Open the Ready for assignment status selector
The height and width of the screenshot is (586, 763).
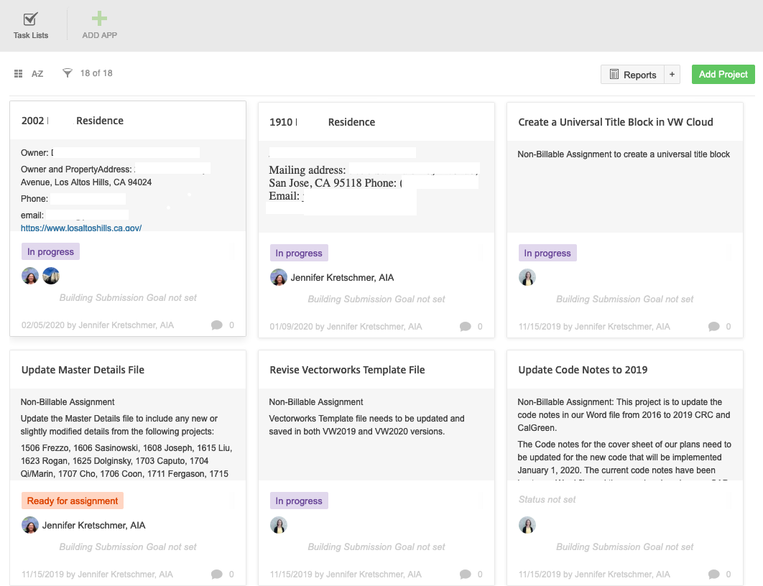pos(72,501)
